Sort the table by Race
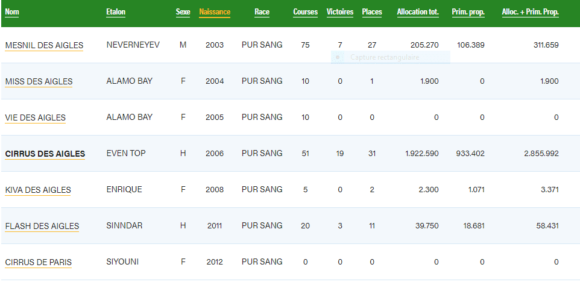580x282 pixels. [262, 12]
